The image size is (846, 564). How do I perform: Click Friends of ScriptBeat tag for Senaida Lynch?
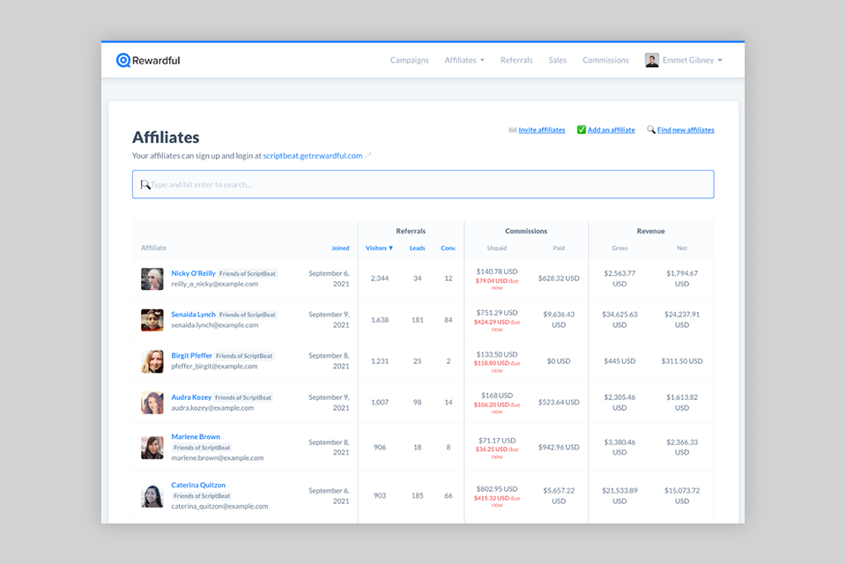tap(248, 315)
